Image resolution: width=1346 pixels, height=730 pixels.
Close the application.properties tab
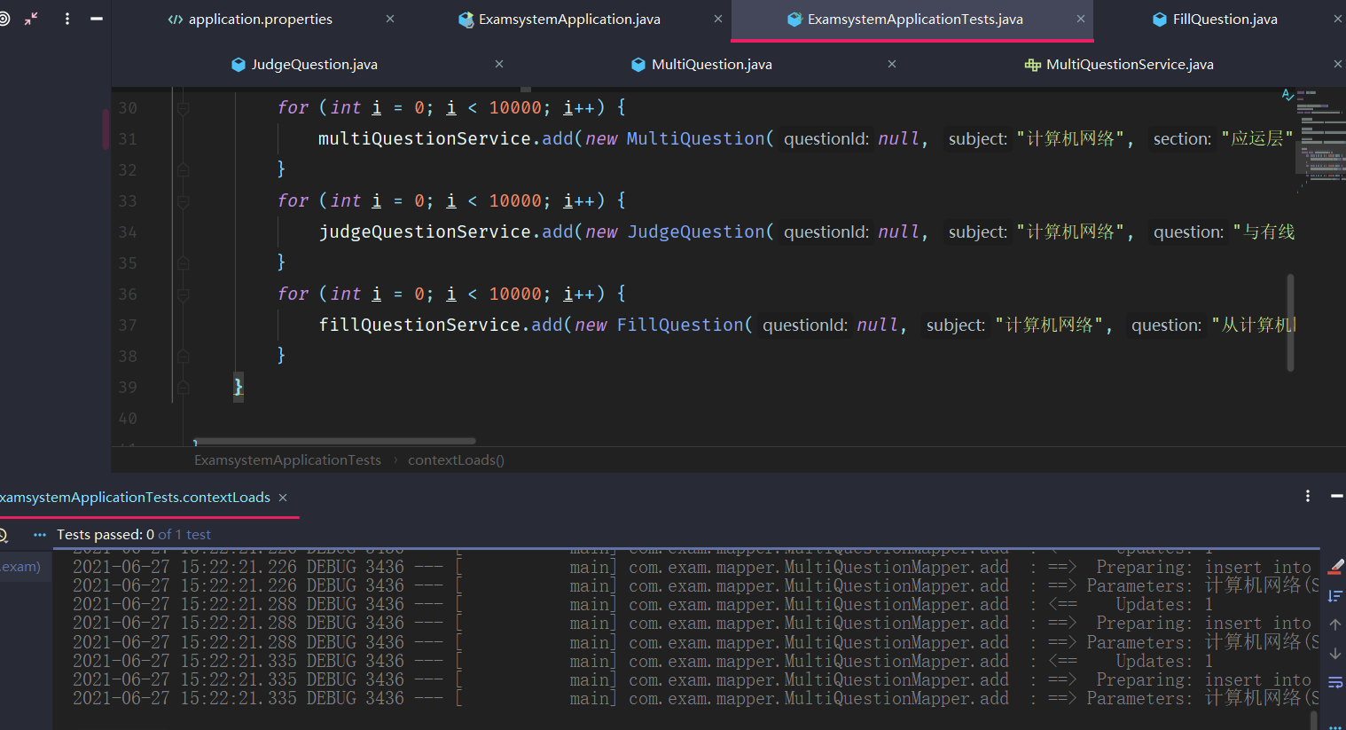coord(390,19)
